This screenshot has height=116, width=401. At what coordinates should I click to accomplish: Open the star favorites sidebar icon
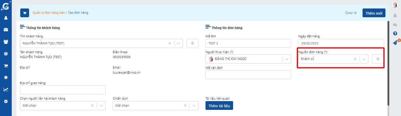click(x=6, y=77)
